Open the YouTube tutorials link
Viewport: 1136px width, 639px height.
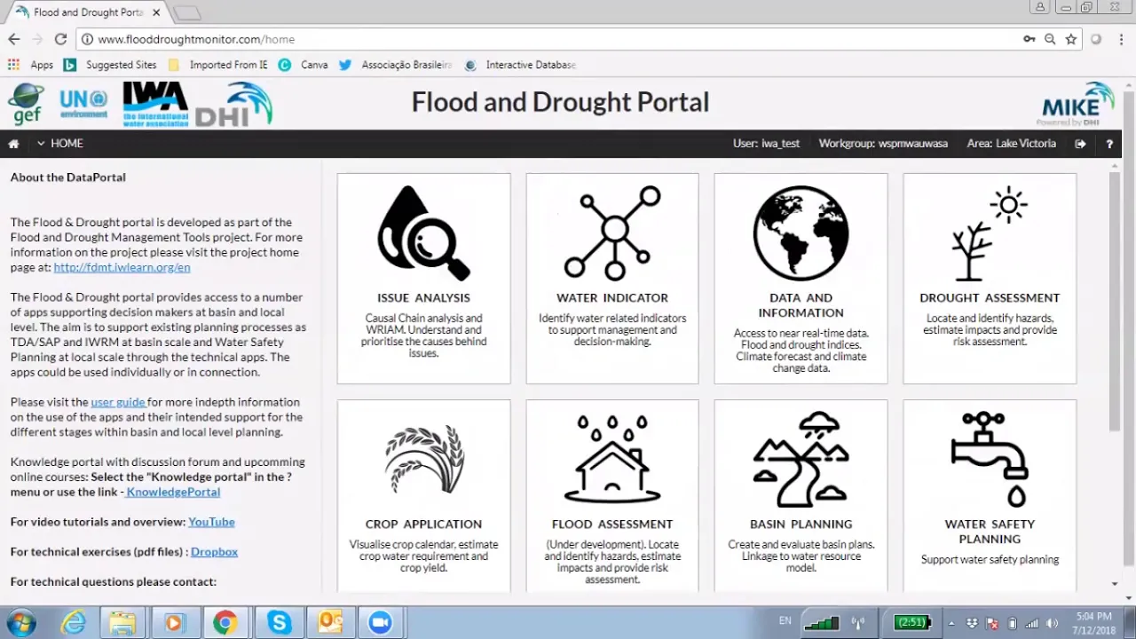tap(211, 522)
